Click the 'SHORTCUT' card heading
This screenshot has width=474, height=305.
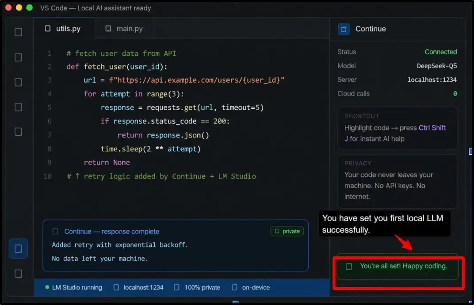[x=362, y=116]
